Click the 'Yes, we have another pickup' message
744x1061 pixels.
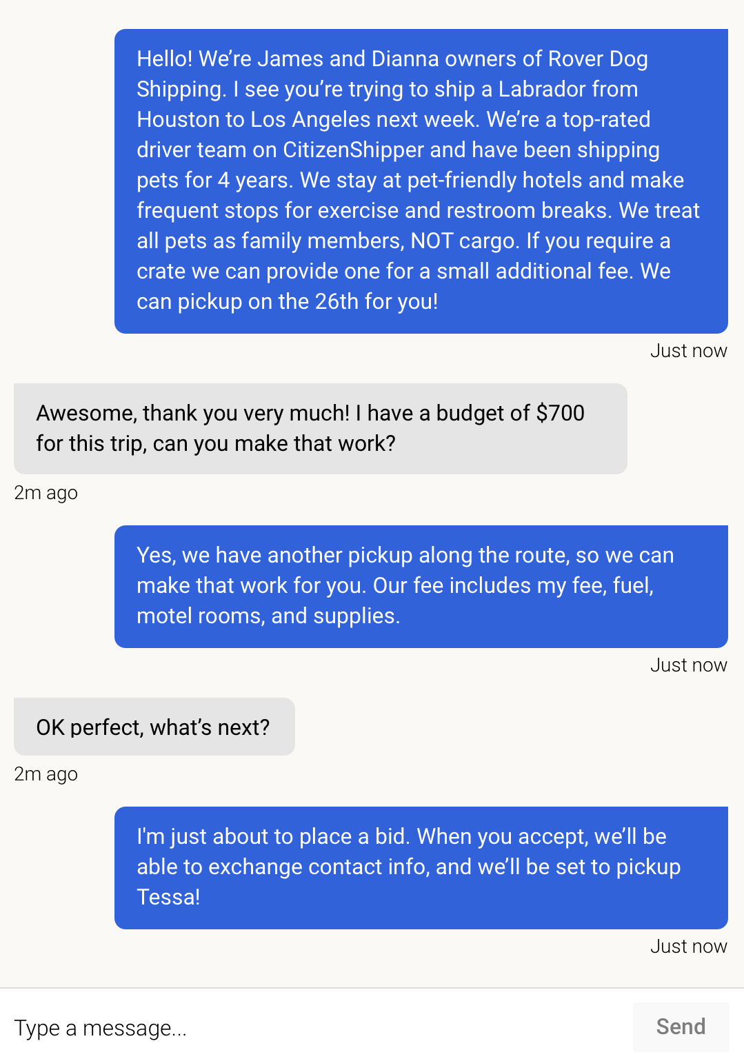[421, 586]
